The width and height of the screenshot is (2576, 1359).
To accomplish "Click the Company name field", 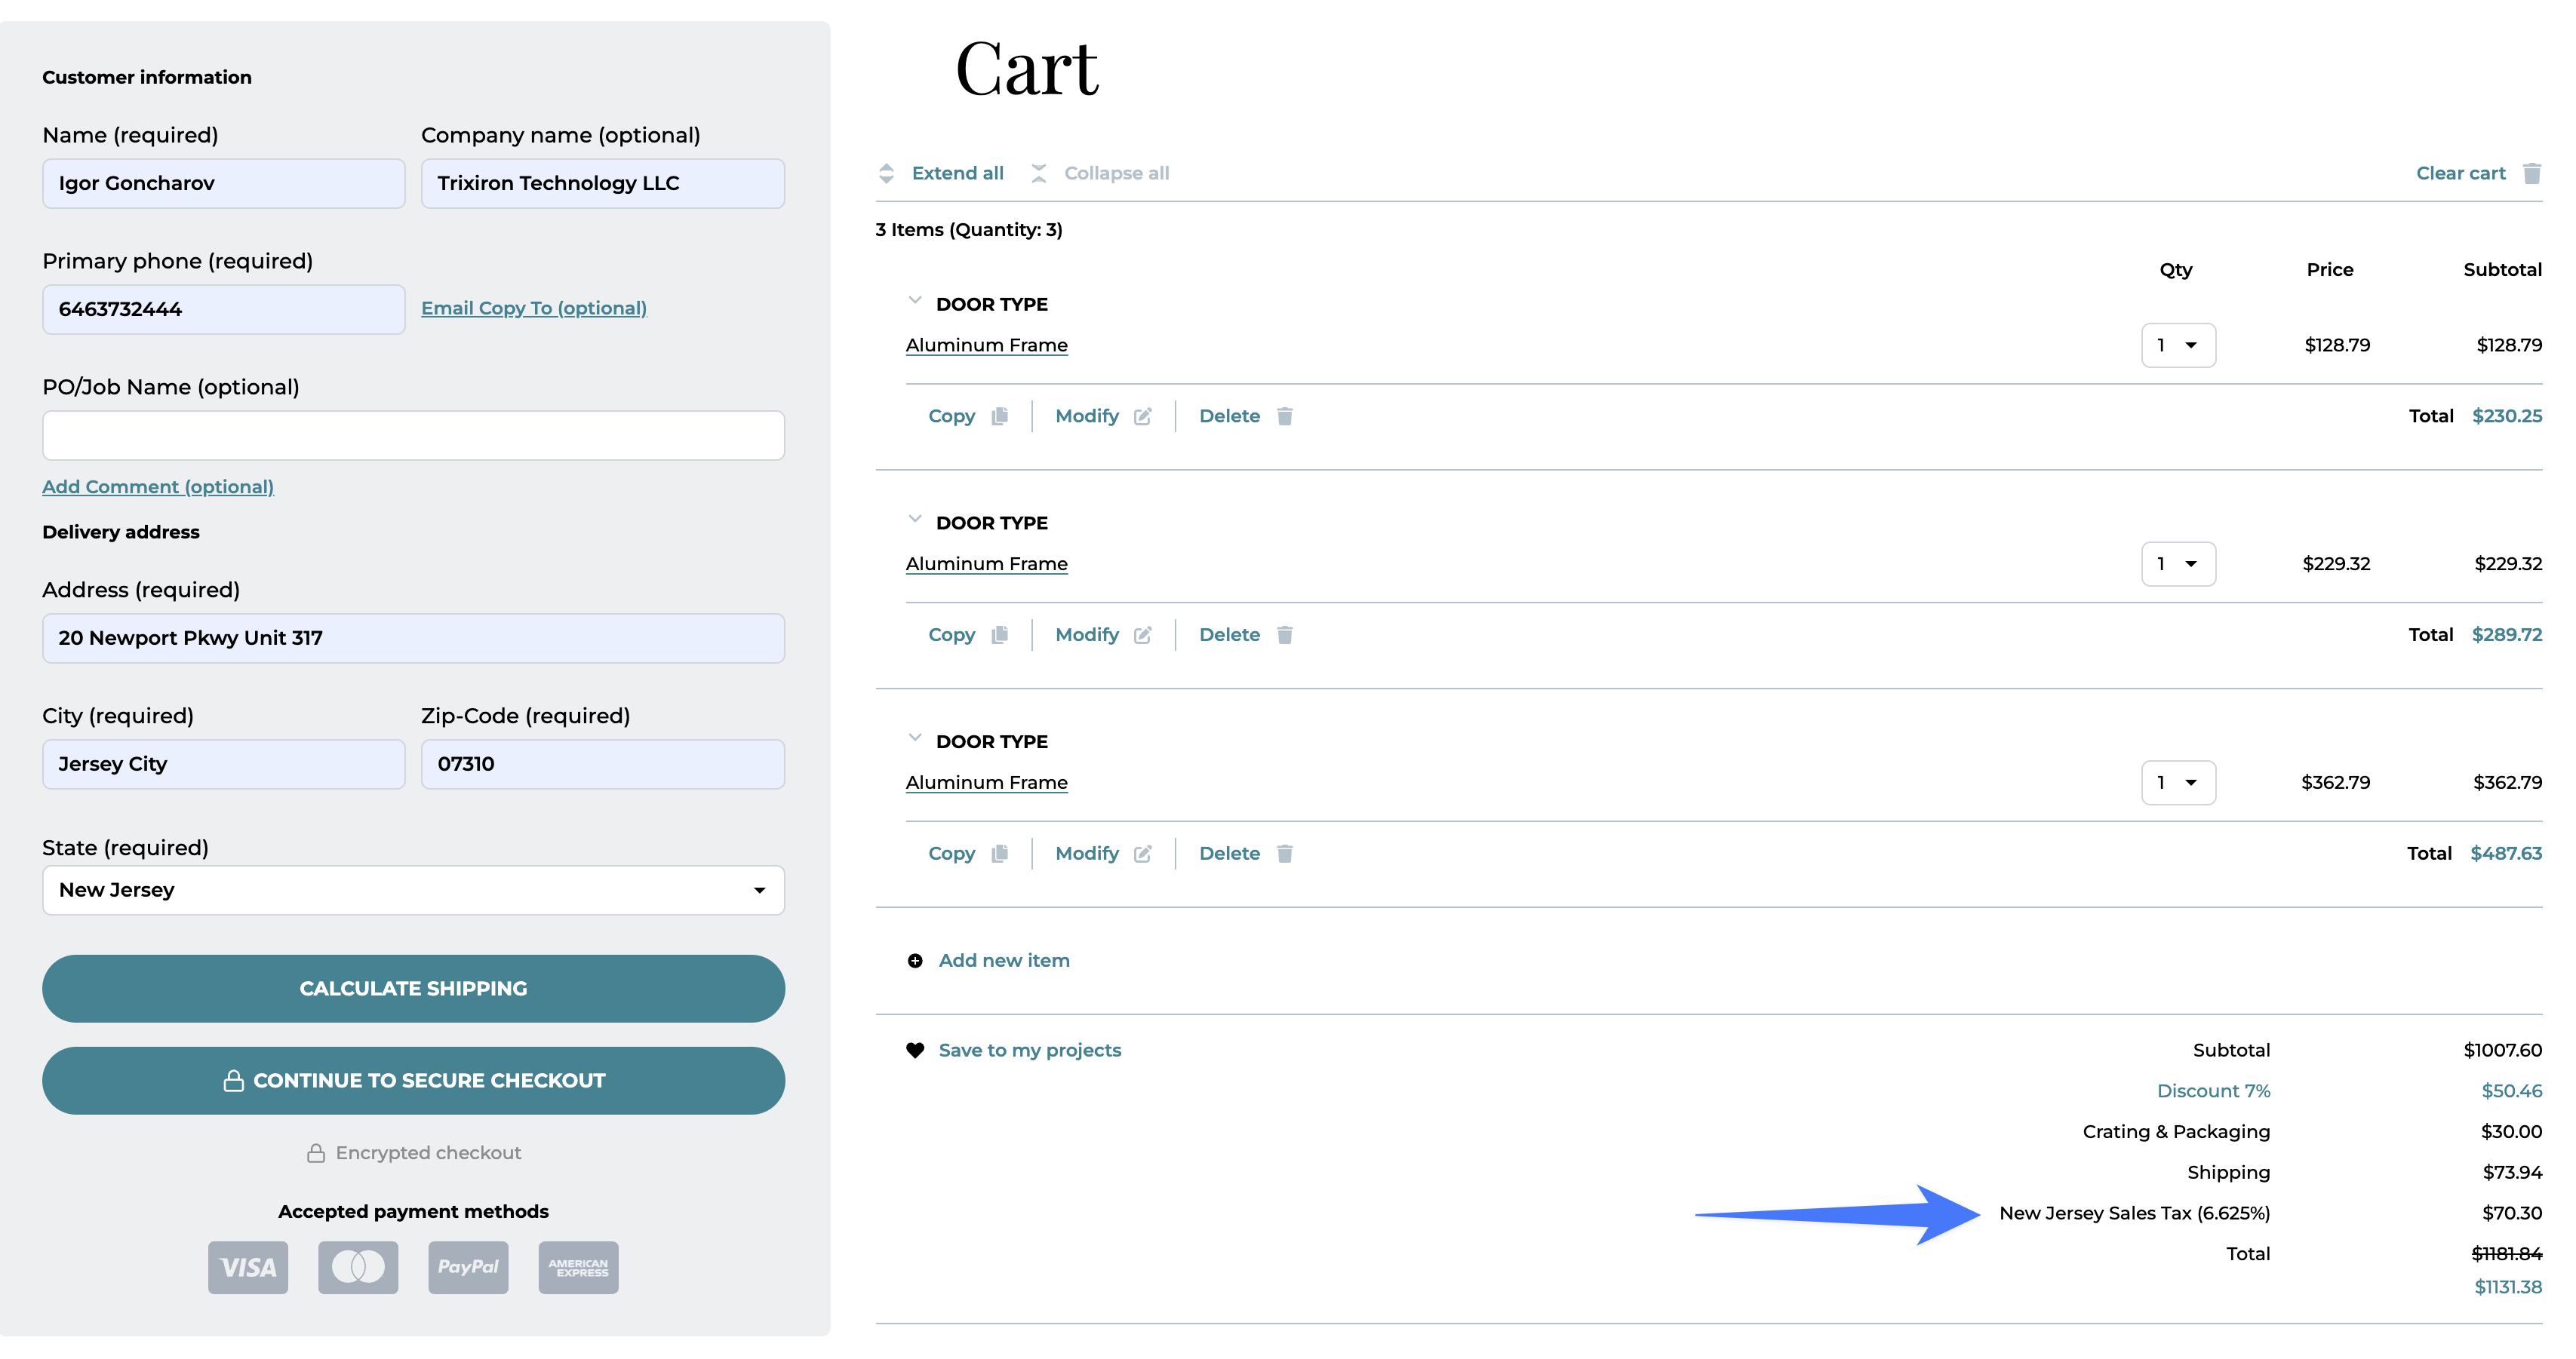I will pos(602,183).
